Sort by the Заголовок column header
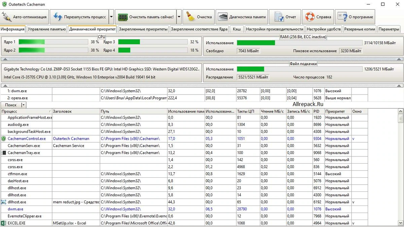The width and height of the screenshot is (404, 227). (x=76, y=111)
